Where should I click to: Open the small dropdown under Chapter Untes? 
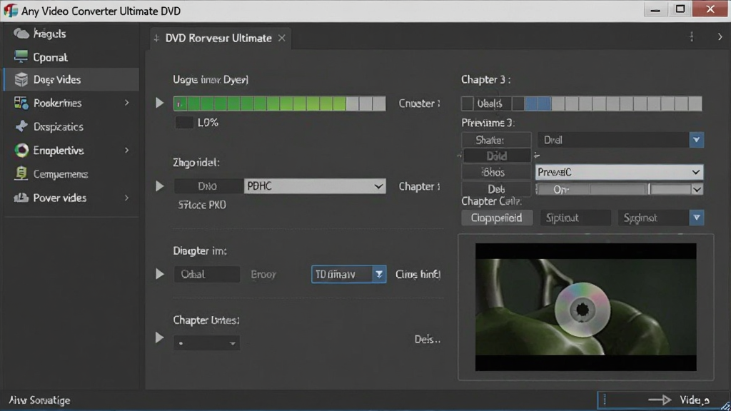point(206,343)
